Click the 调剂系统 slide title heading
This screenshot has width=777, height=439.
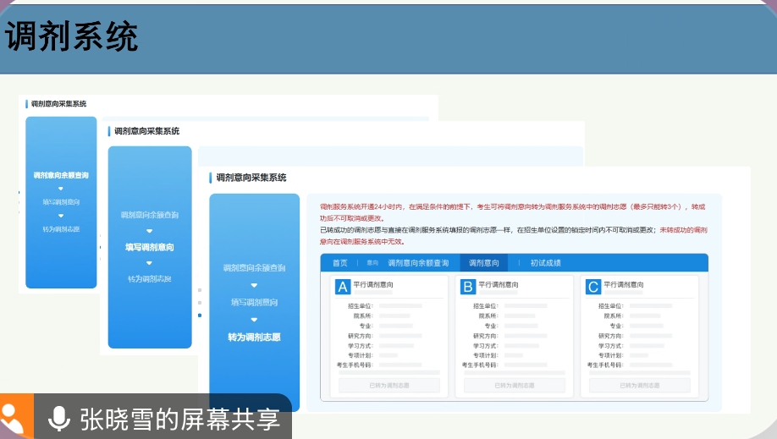coord(72,37)
